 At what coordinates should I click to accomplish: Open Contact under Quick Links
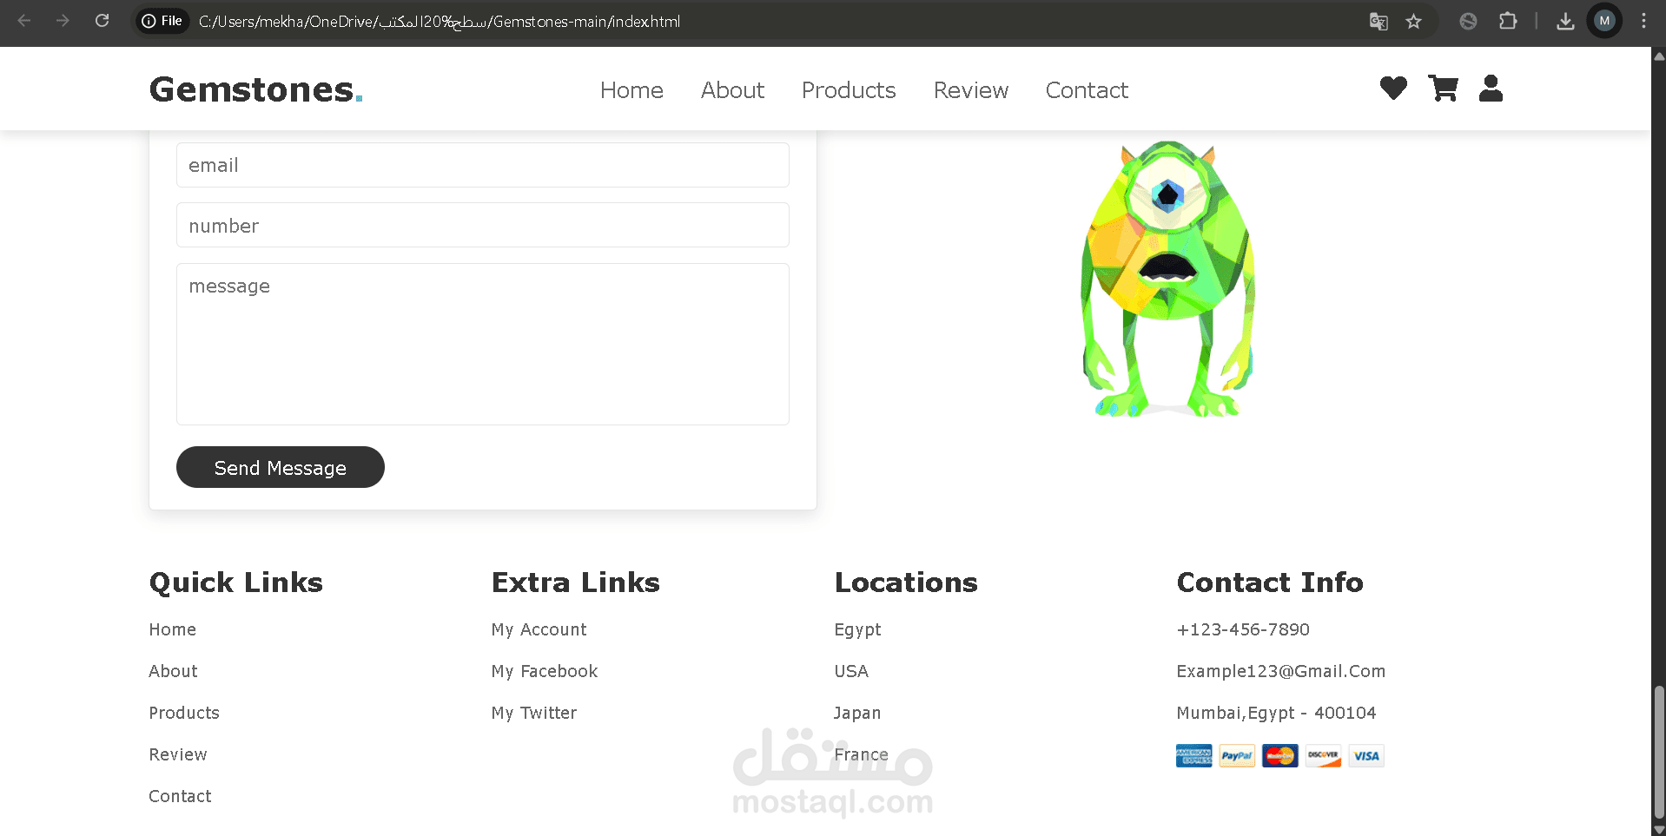tap(180, 796)
